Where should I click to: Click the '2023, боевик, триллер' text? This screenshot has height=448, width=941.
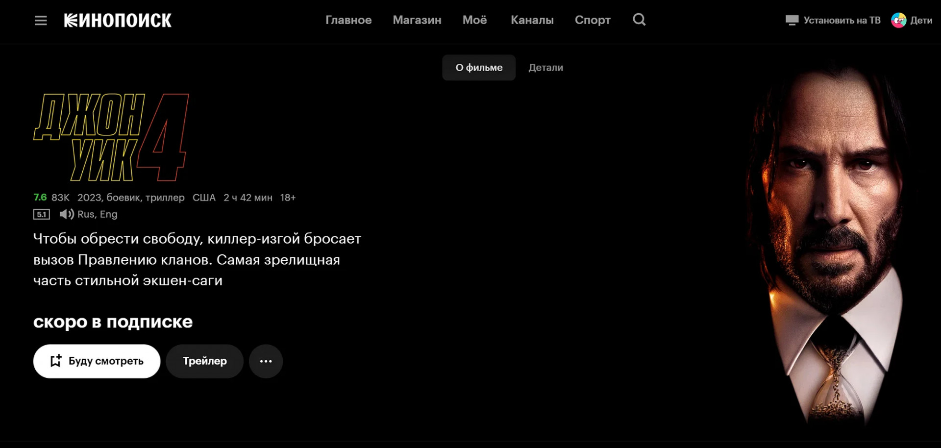131,198
